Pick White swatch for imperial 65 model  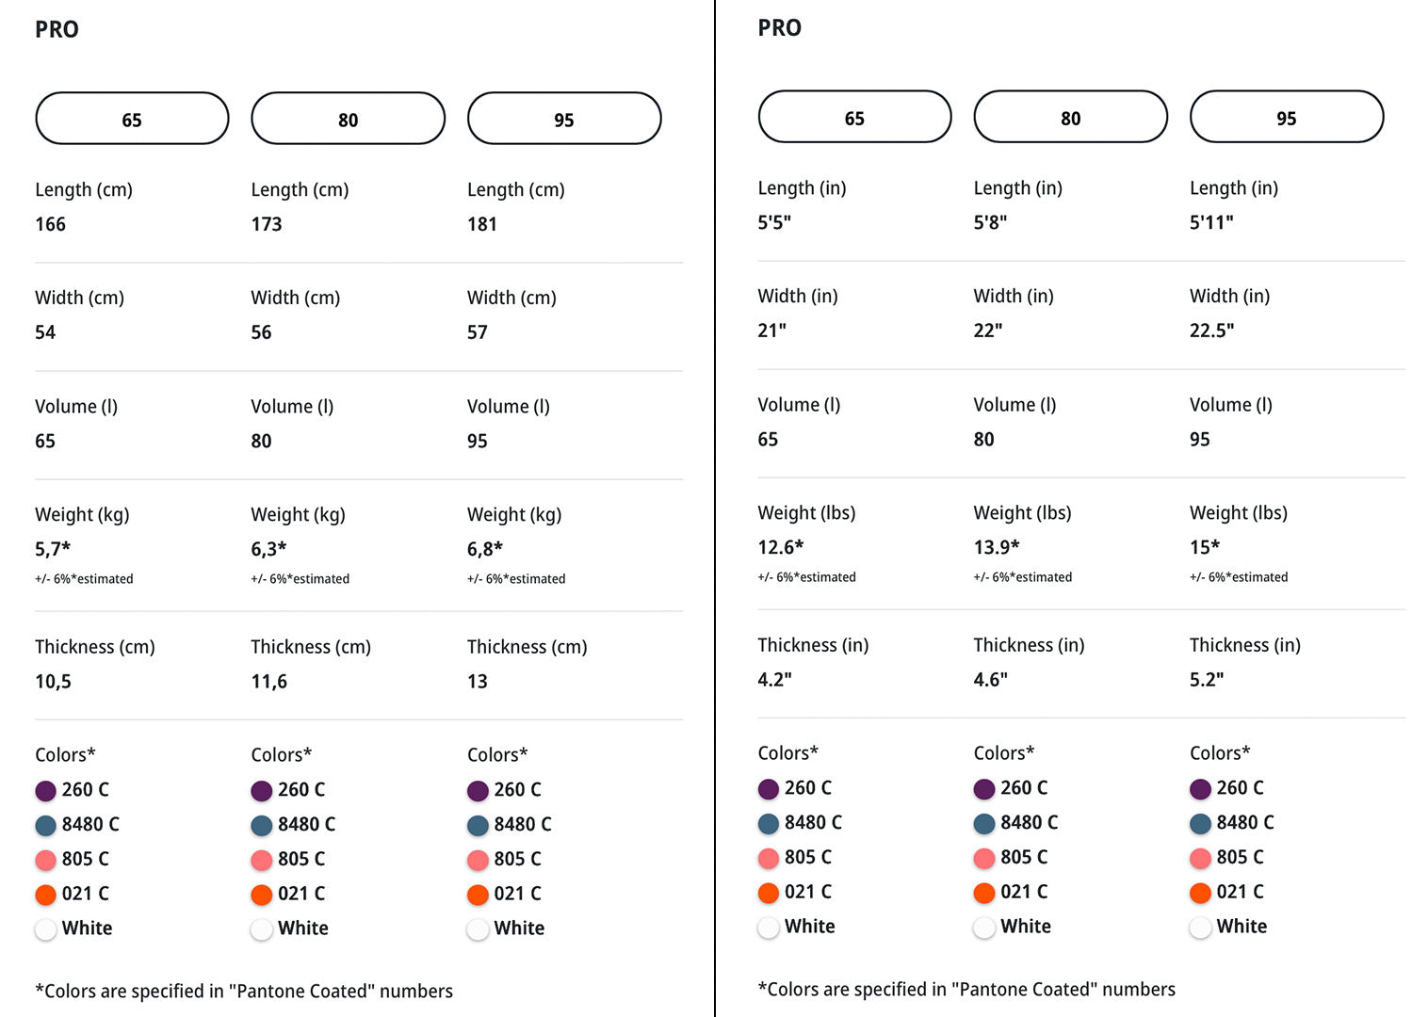(769, 928)
